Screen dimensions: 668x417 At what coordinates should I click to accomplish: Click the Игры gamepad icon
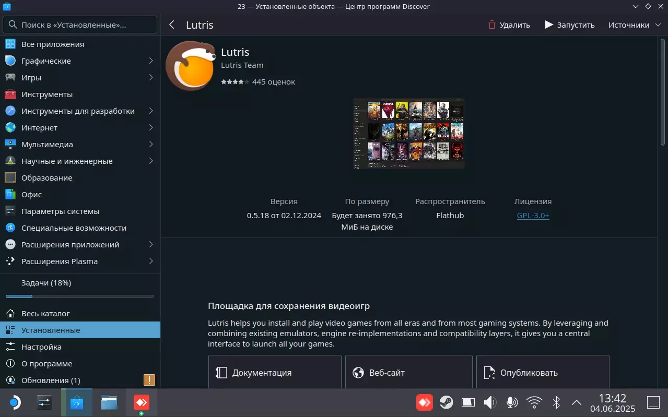coord(10,78)
